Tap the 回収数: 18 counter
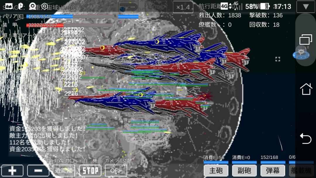Screen dimensions: 316x178 (x=264, y=25)
